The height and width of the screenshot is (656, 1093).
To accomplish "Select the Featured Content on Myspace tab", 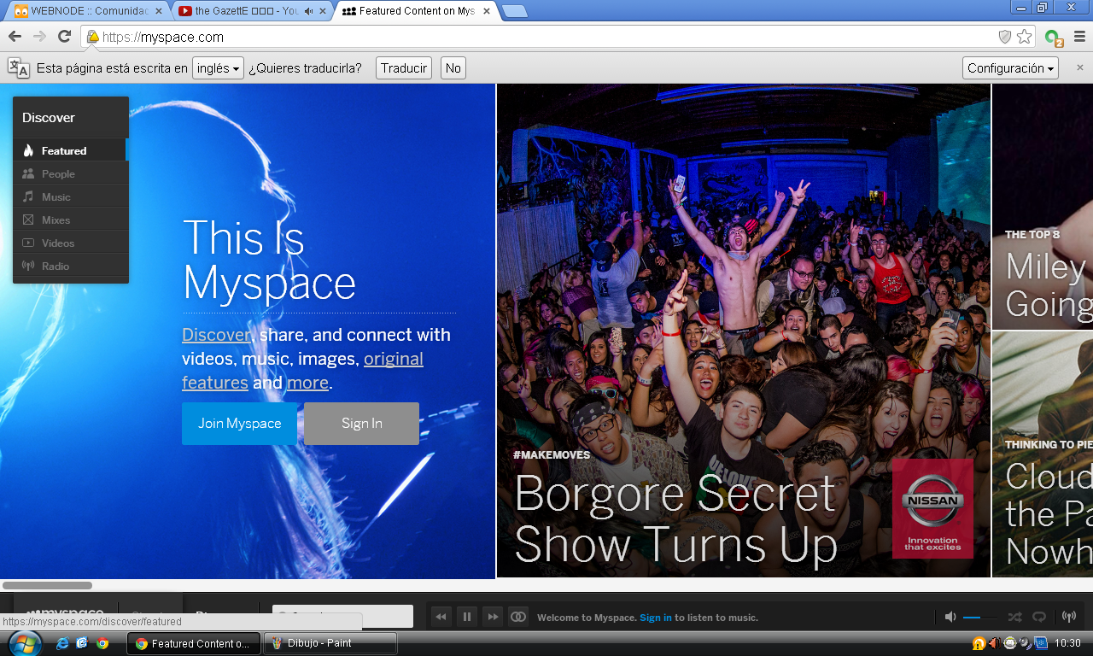I will [x=417, y=11].
